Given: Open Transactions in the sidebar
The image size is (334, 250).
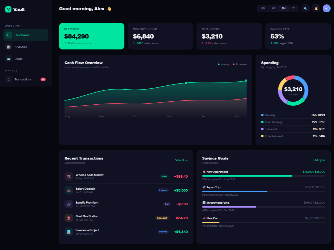Looking at the screenshot, I should tap(26, 80).
